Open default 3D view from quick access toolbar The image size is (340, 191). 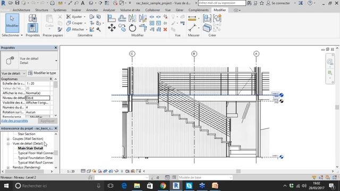click(91, 3)
